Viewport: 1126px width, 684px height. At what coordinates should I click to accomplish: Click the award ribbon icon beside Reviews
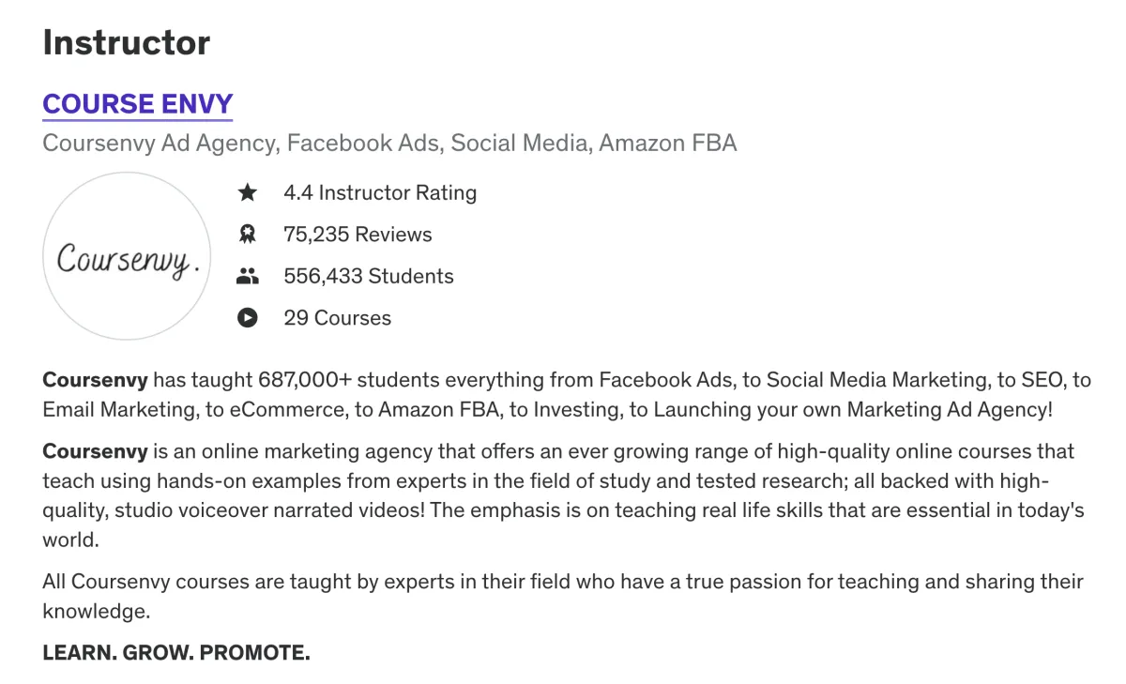pyautogui.click(x=247, y=235)
